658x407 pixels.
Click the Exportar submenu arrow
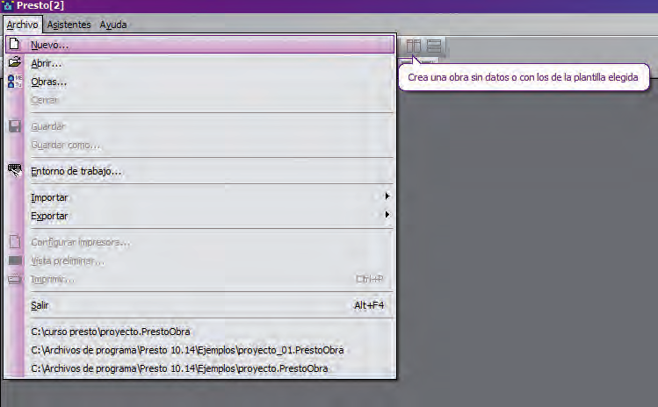(387, 215)
